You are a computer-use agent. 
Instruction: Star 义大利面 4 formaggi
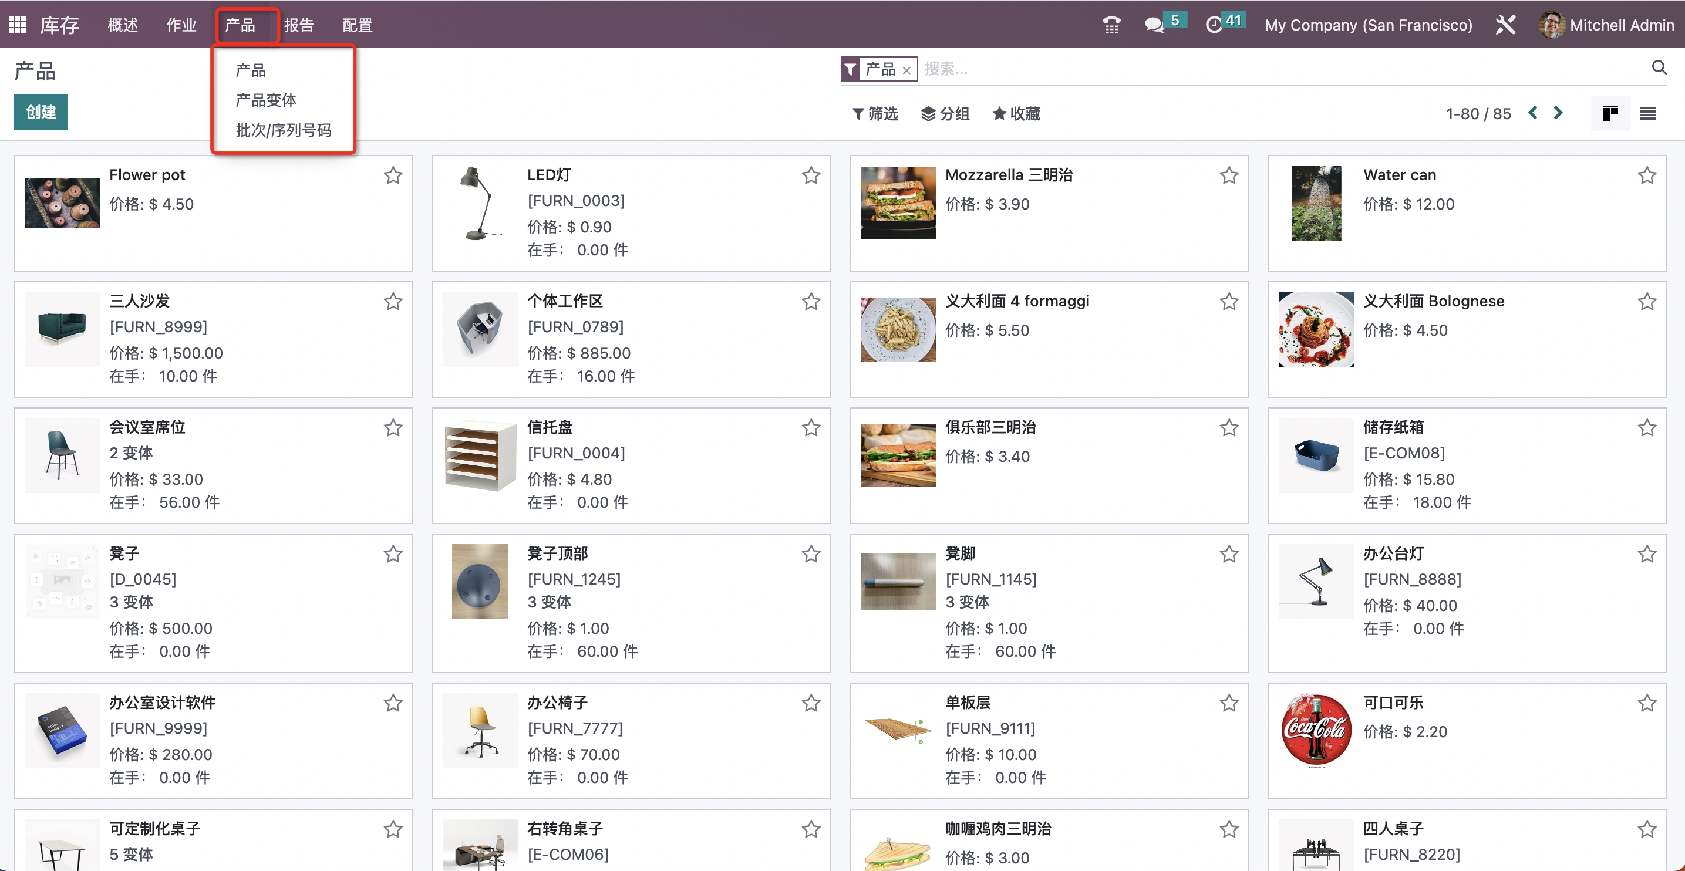1228,302
